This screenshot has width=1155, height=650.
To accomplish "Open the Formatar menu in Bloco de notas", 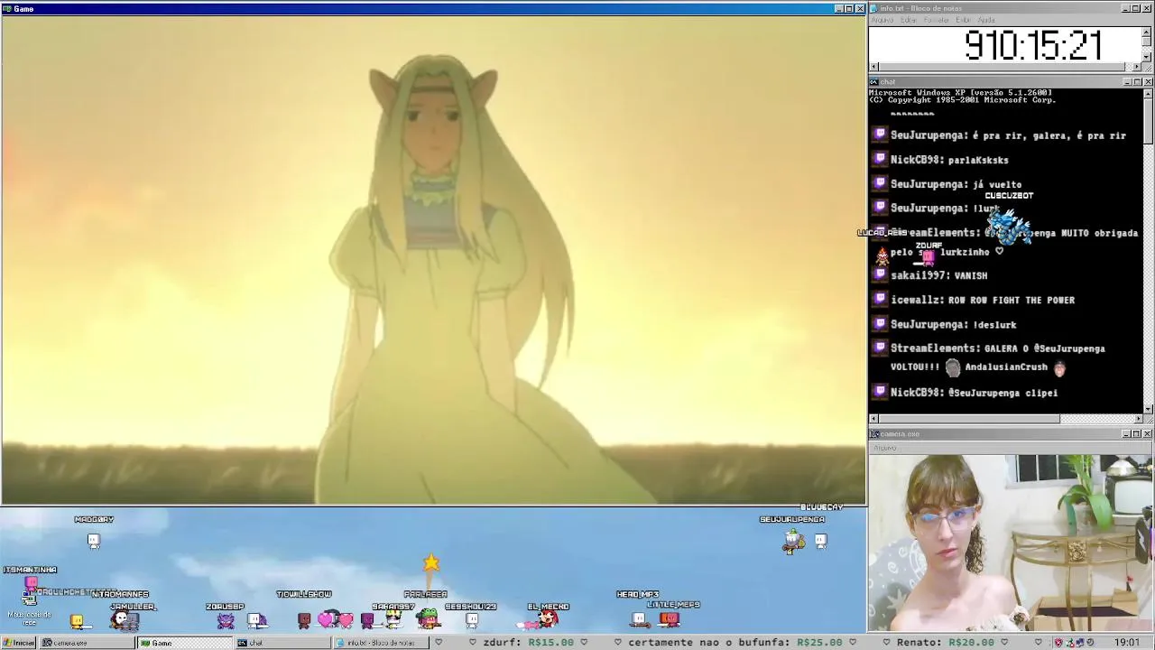I will 936,20.
